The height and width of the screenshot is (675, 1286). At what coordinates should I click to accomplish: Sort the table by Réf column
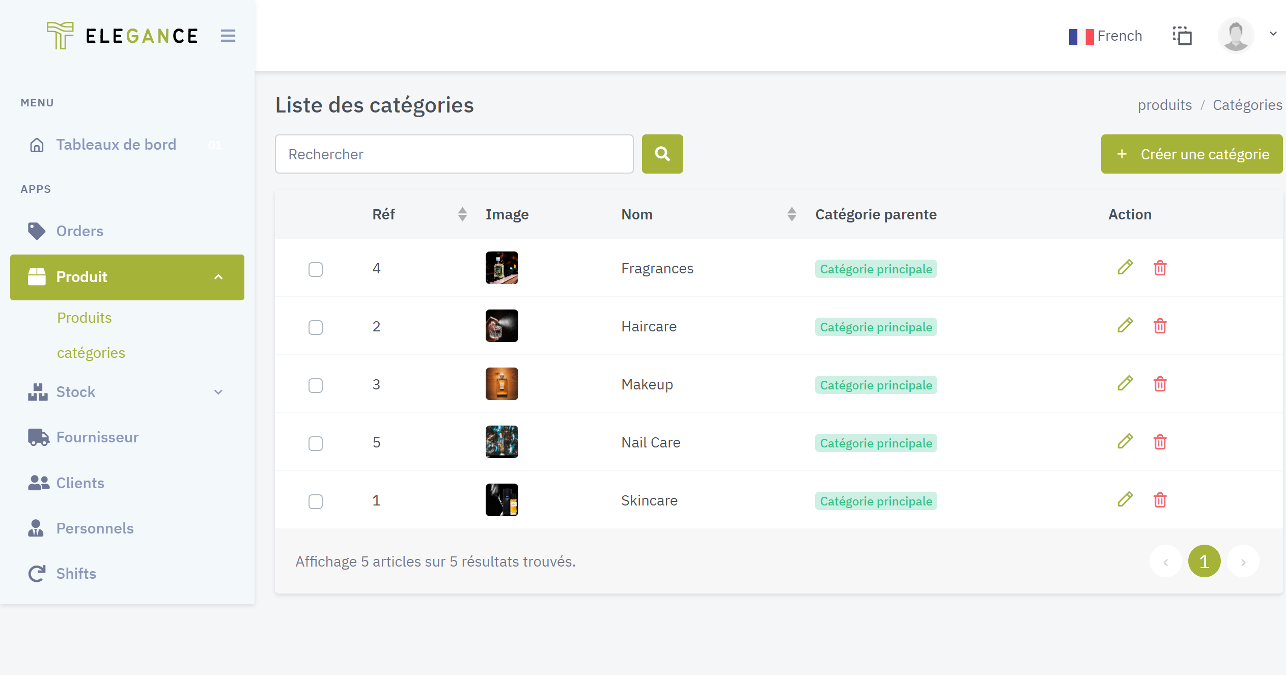pos(462,214)
